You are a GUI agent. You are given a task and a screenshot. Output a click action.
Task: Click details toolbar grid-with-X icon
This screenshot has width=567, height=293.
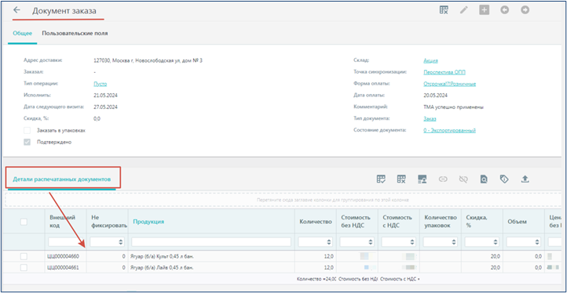401,179
